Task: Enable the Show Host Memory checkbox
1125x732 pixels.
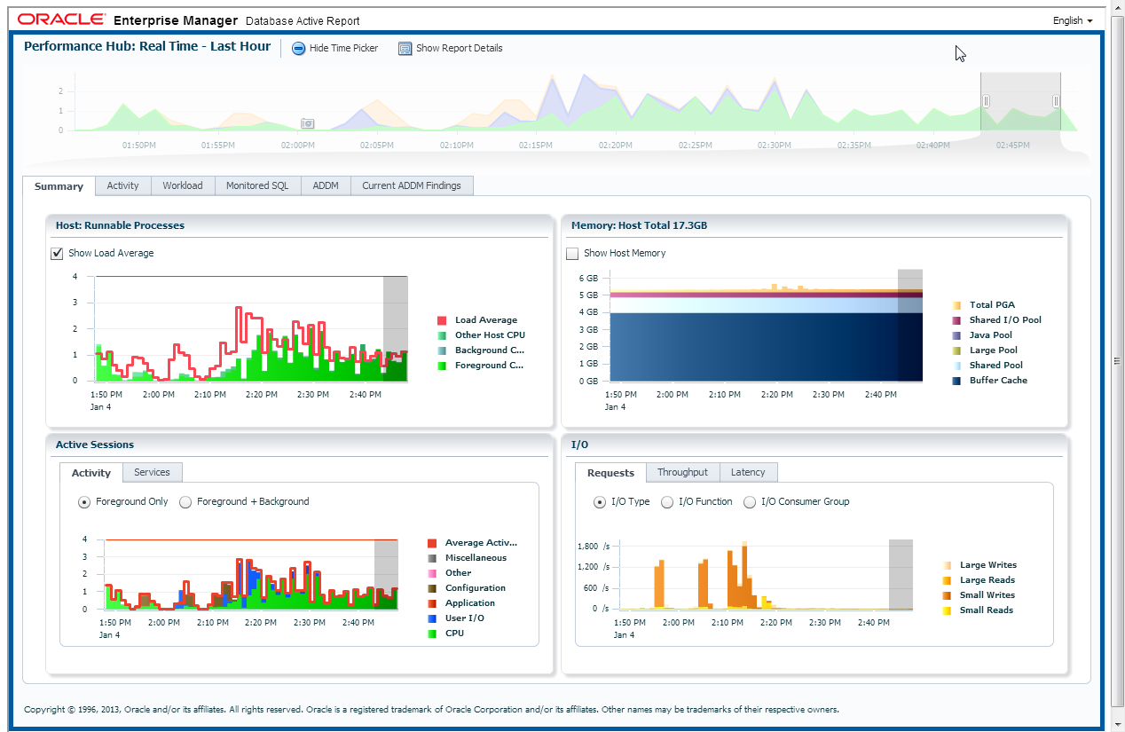Action: (573, 254)
